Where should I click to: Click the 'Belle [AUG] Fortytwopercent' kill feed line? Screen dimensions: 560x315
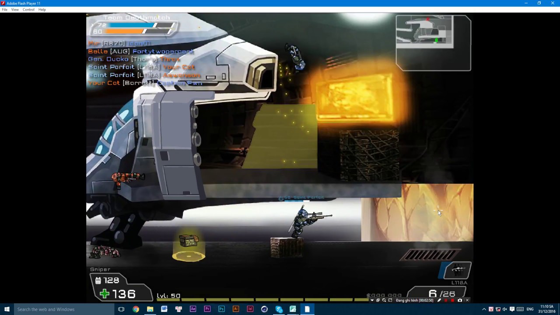[141, 51]
